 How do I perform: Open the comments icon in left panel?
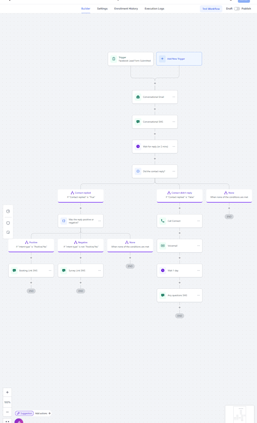click(8, 223)
